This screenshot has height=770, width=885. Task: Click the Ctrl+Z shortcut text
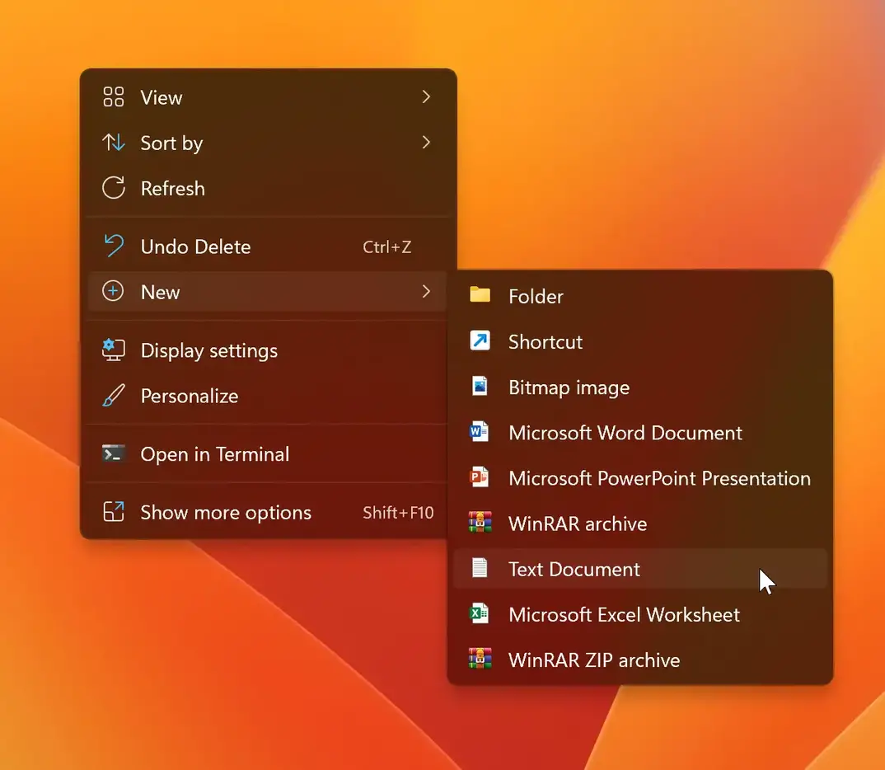pos(386,246)
